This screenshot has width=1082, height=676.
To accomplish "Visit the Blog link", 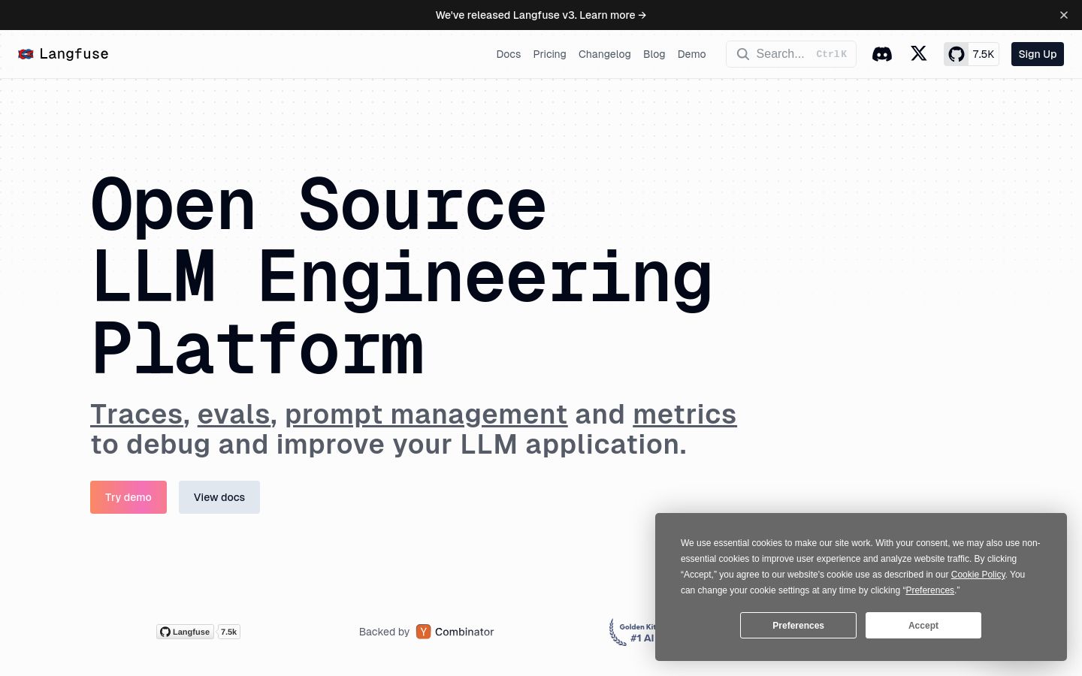I will tap(654, 54).
